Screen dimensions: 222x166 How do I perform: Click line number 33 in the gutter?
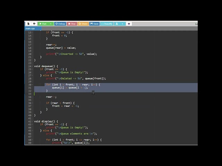(x=30, y=94)
